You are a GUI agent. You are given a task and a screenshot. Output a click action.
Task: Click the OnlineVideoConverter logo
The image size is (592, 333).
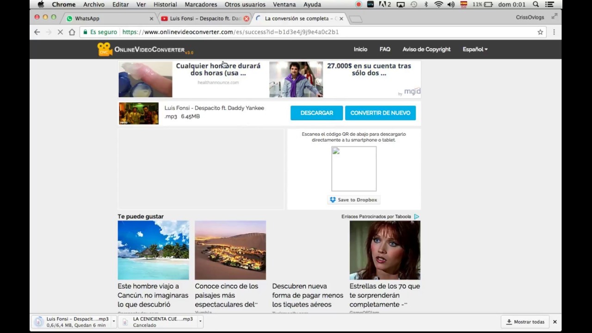click(x=145, y=49)
